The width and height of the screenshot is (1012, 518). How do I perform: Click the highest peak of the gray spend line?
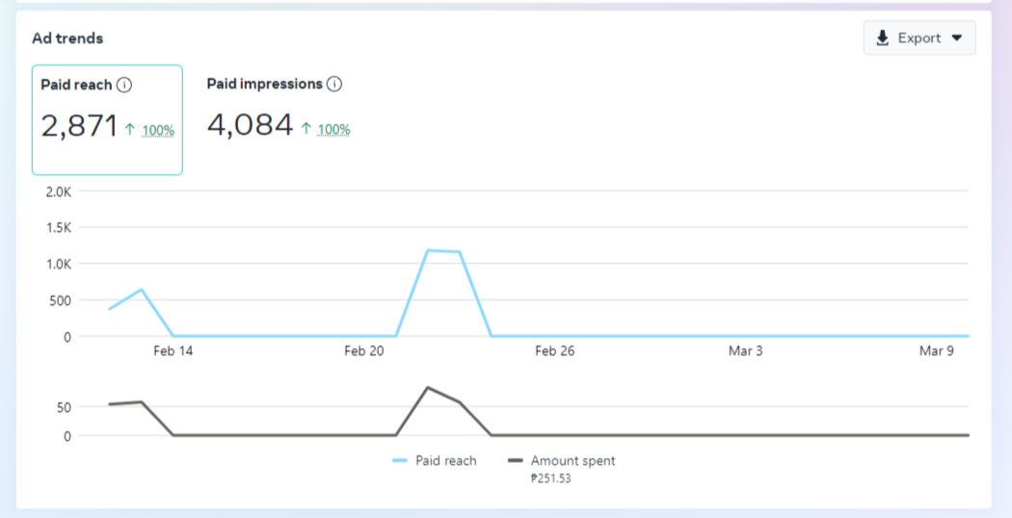(x=427, y=387)
